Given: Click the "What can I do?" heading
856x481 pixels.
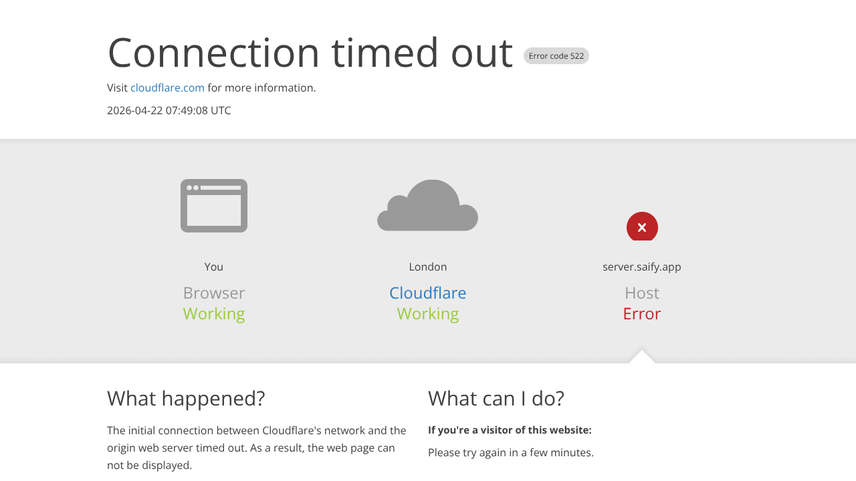Looking at the screenshot, I should tap(496, 398).
